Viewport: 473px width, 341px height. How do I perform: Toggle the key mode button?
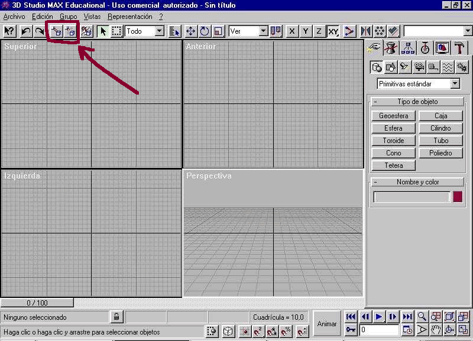(351, 330)
